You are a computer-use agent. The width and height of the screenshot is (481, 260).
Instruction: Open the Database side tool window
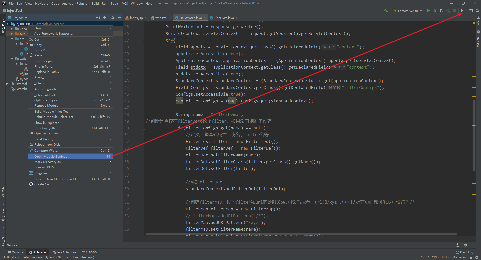pos(478,39)
